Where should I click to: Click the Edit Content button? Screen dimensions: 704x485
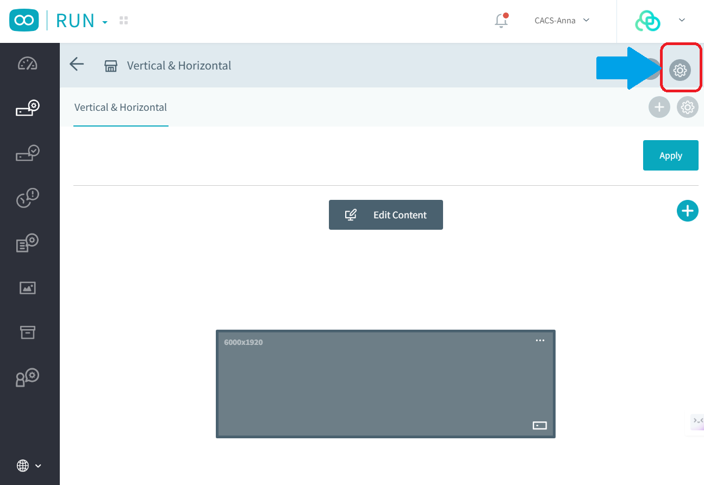(x=386, y=215)
